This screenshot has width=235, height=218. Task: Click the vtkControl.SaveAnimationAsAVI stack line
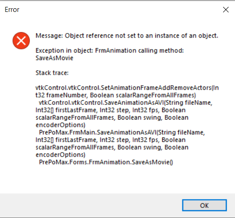pyautogui.click(x=126, y=103)
